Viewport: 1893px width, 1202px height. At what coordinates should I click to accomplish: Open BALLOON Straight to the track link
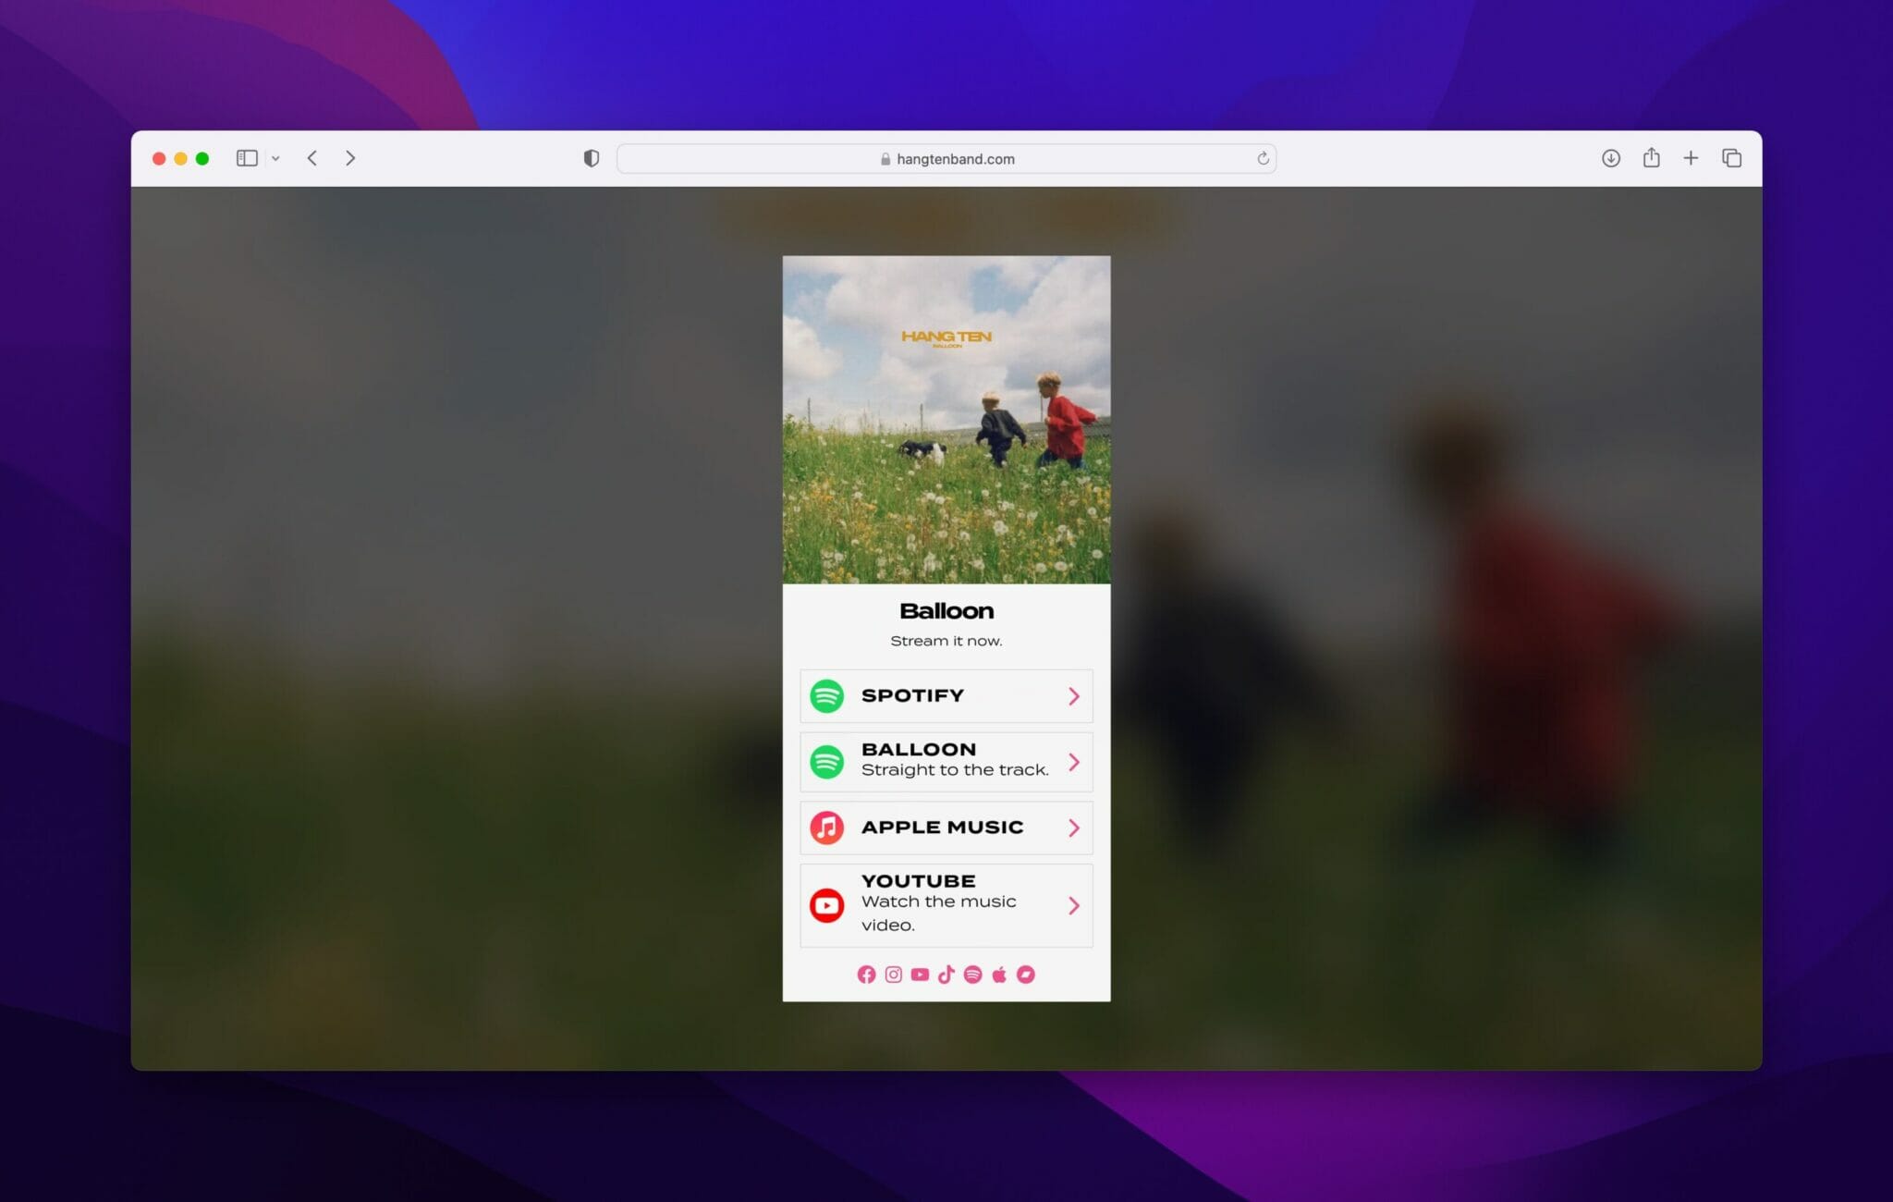pos(946,762)
